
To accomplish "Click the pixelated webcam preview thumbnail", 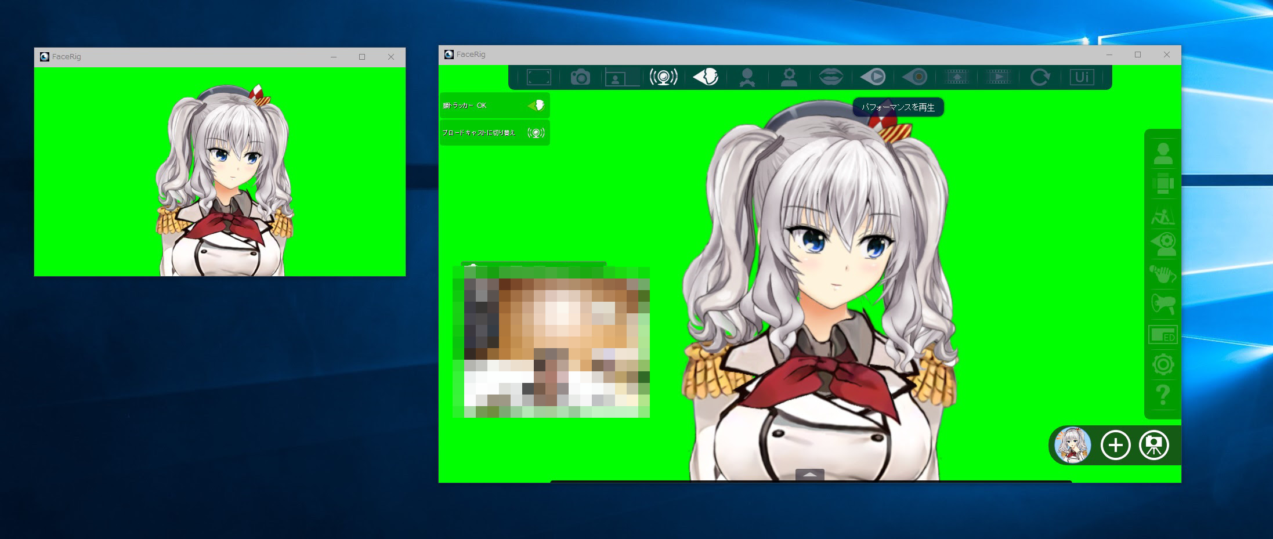I will point(551,341).
